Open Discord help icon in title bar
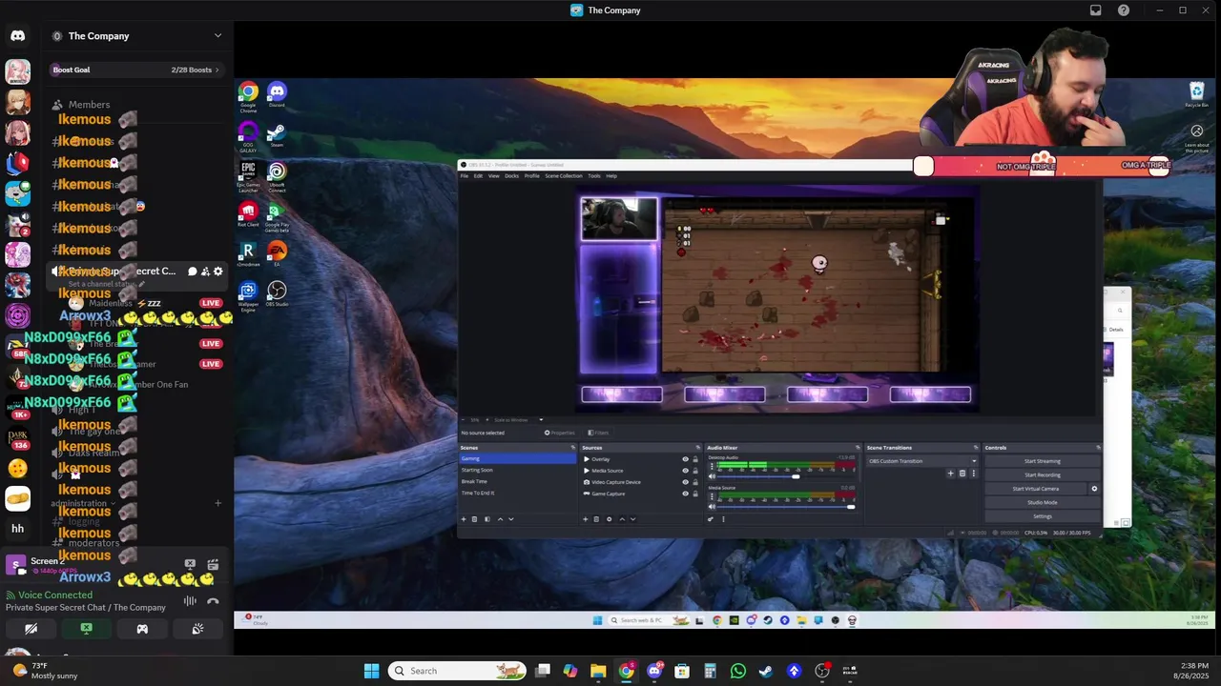 [1124, 10]
